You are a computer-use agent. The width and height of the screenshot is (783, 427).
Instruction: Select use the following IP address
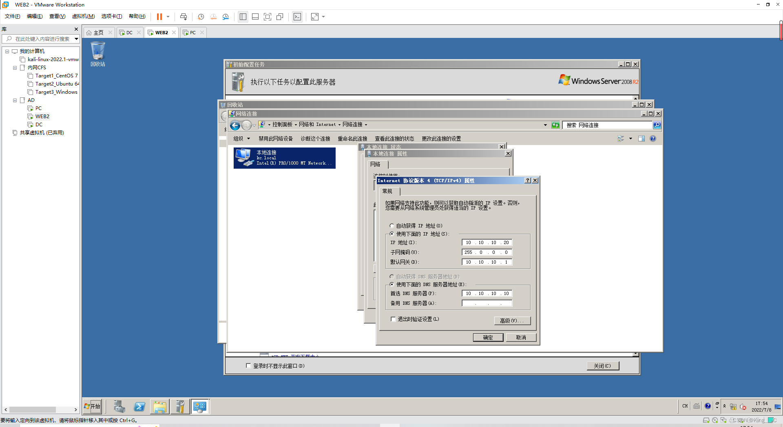392,234
